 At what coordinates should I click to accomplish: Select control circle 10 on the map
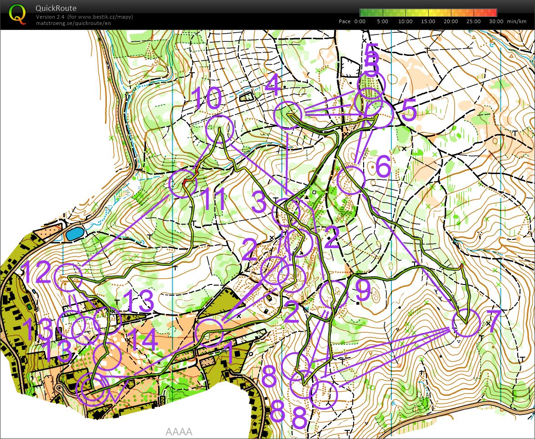click(x=220, y=130)
